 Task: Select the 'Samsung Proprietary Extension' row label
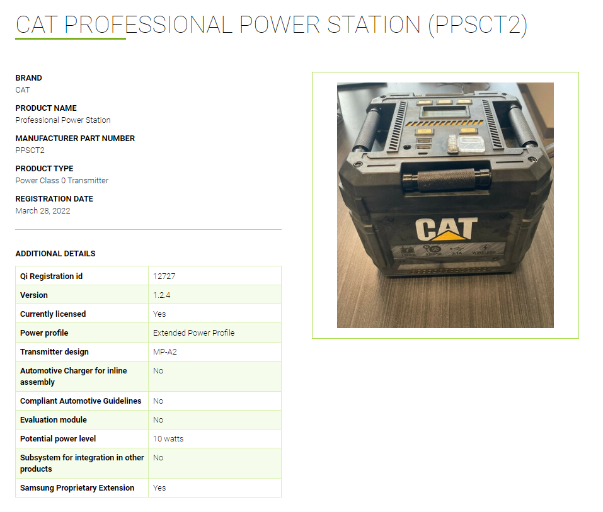[x=77, y=488]
